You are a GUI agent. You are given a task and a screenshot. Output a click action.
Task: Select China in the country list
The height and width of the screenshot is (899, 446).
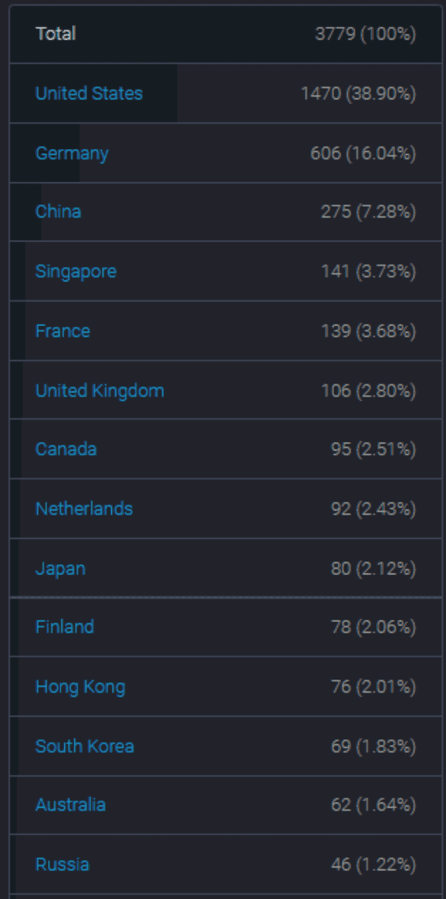[x=58, y=212]
